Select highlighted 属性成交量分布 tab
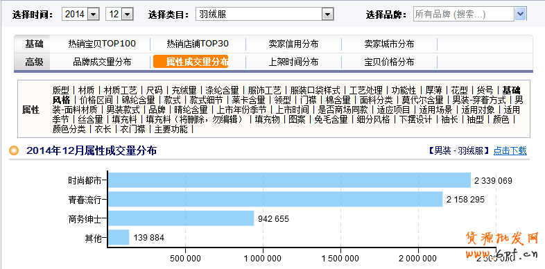 coord(191,62)
